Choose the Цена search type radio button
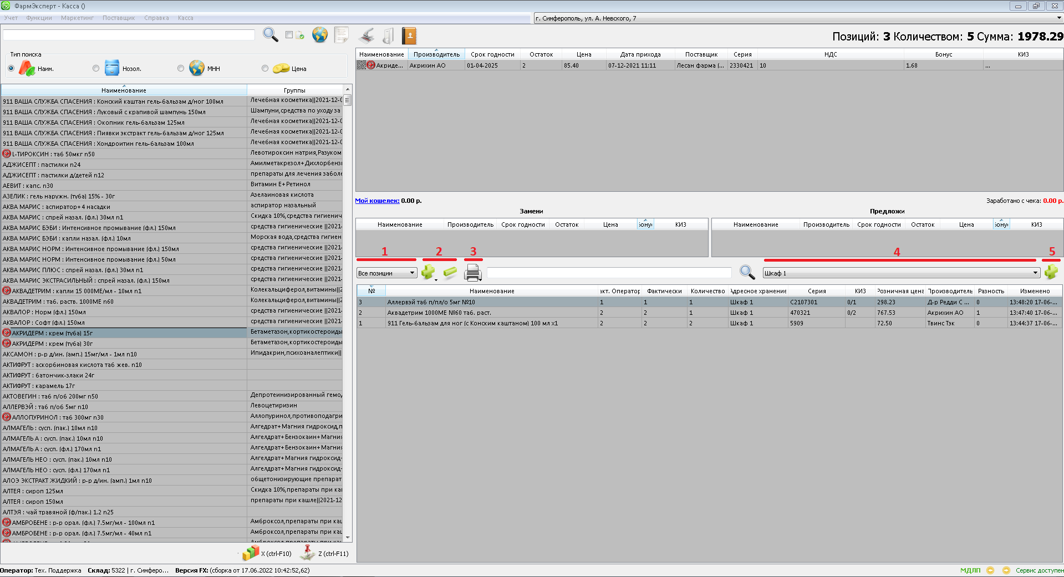Viewport: 1064px width, 577px height. click(x=265, y=69)
